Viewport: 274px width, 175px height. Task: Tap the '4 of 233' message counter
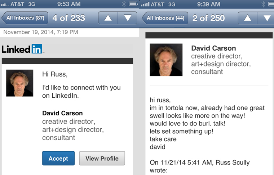click(69, 18)
